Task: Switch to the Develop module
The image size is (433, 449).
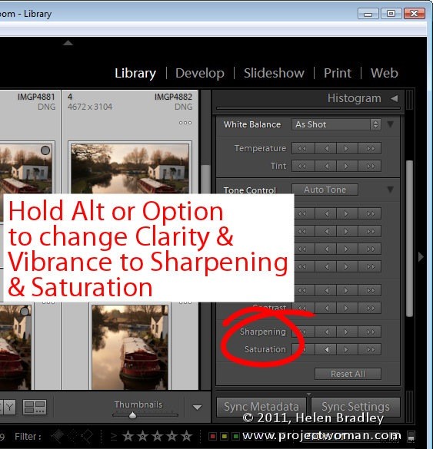Action: point(200,73)
